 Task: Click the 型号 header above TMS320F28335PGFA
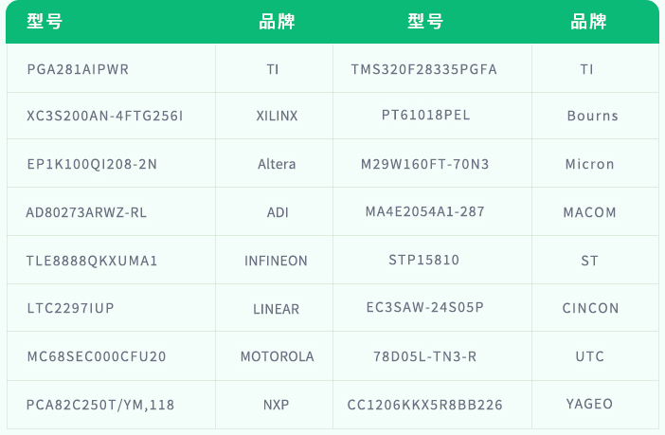(425, 21)
